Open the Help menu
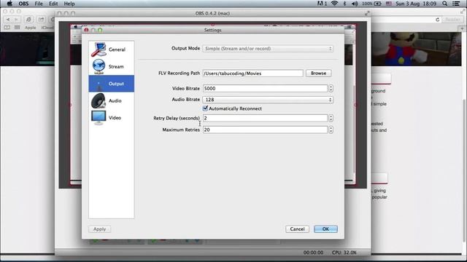 click(69, 4)
